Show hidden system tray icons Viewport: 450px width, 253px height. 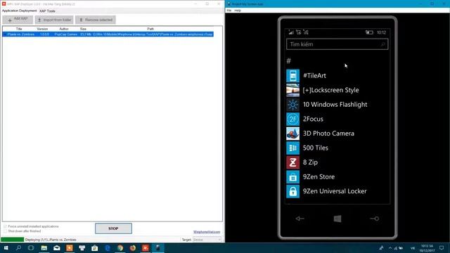[390, 248]
